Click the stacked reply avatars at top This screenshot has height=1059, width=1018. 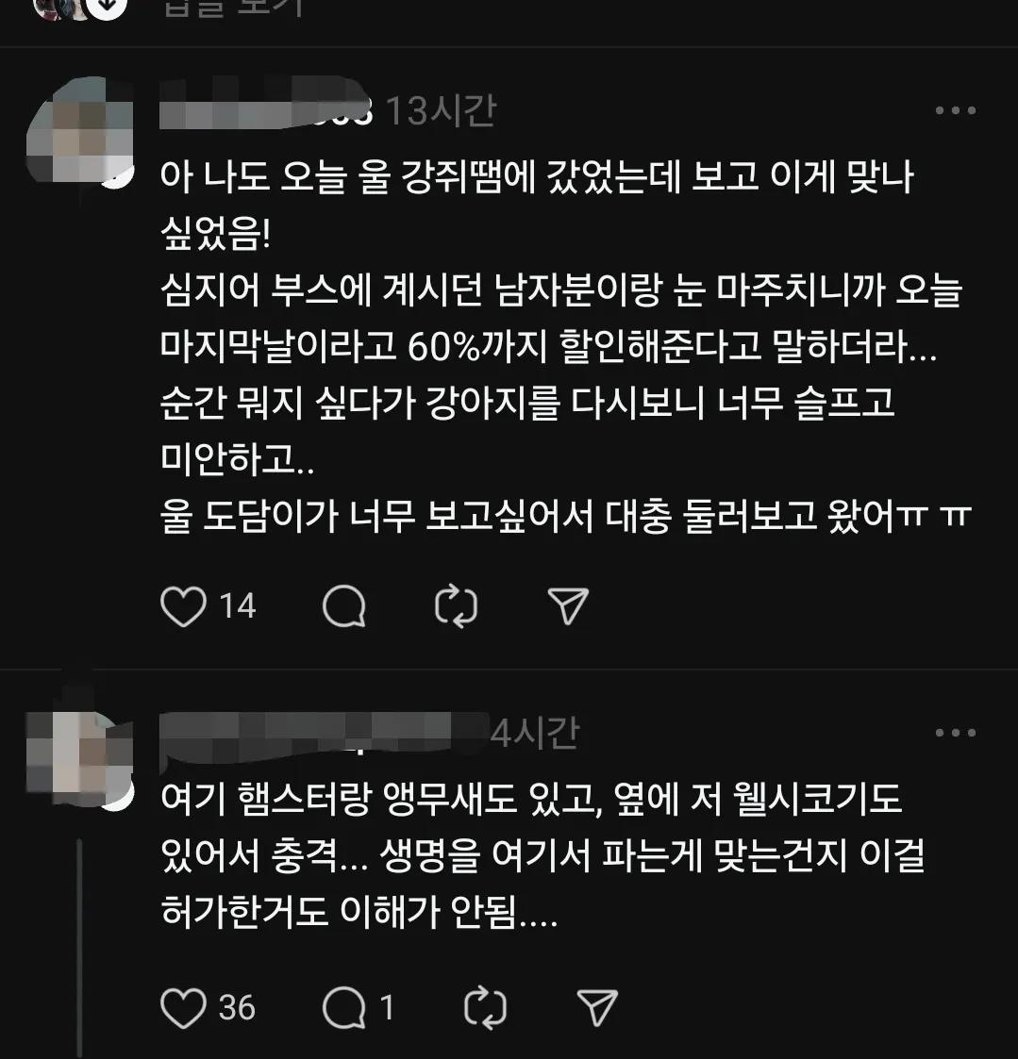point(79,8)
